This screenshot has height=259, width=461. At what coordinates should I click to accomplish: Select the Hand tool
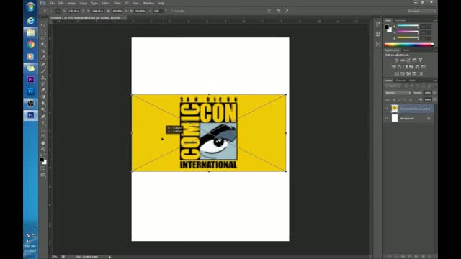[x=43, y=143]
